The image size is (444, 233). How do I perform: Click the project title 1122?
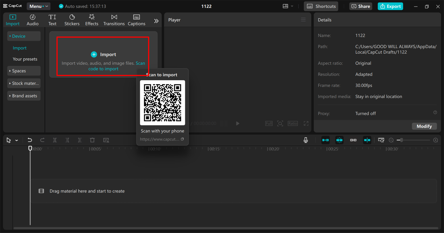(x=206, y=6)
